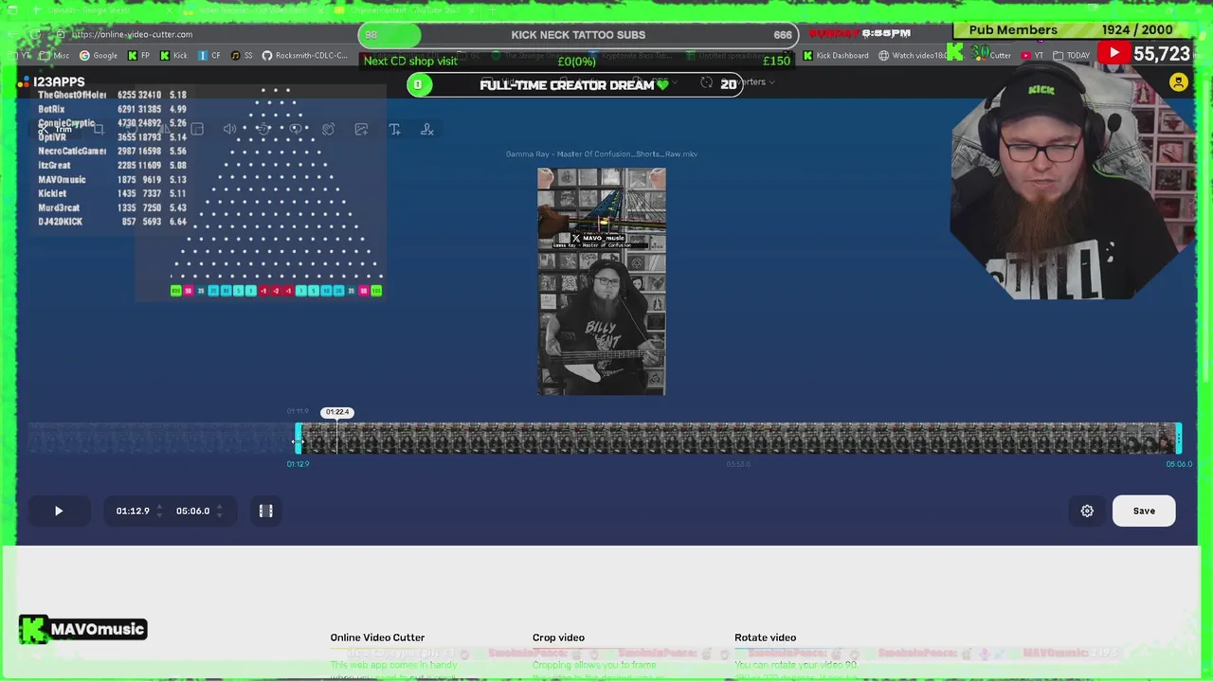The width and height of the screenshot is (1213, 682).
Task: Open the Rocksmith-CDLC GitHub bookmark
Action: click(304, 56)
